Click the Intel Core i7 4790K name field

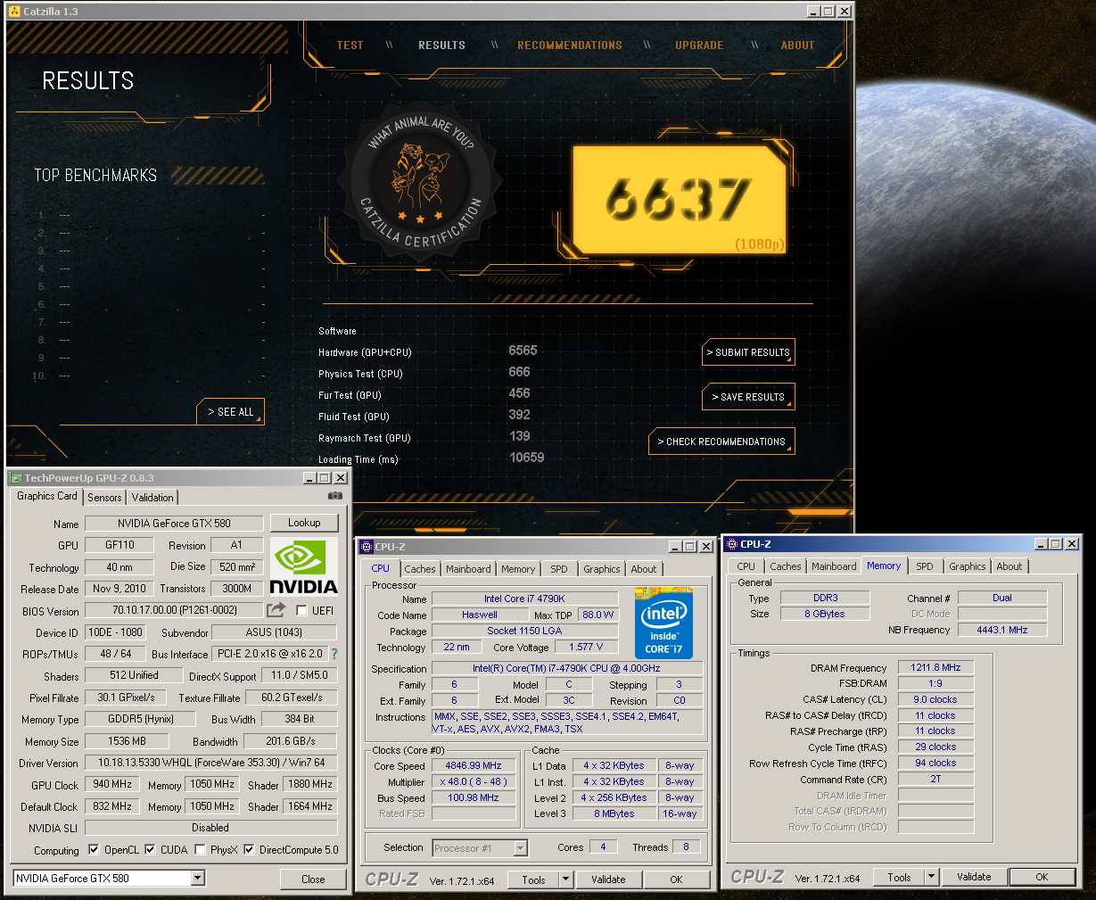524,599
